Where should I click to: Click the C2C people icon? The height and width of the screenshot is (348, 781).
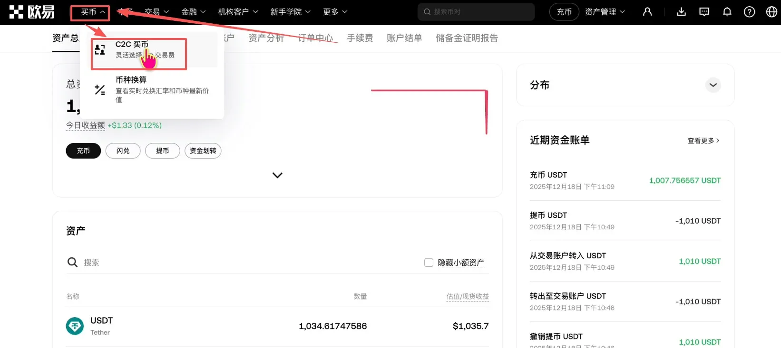[100, 50]
